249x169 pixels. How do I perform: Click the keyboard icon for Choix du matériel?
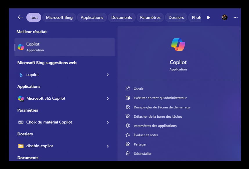pyautogui.click(x=21, y=122)
